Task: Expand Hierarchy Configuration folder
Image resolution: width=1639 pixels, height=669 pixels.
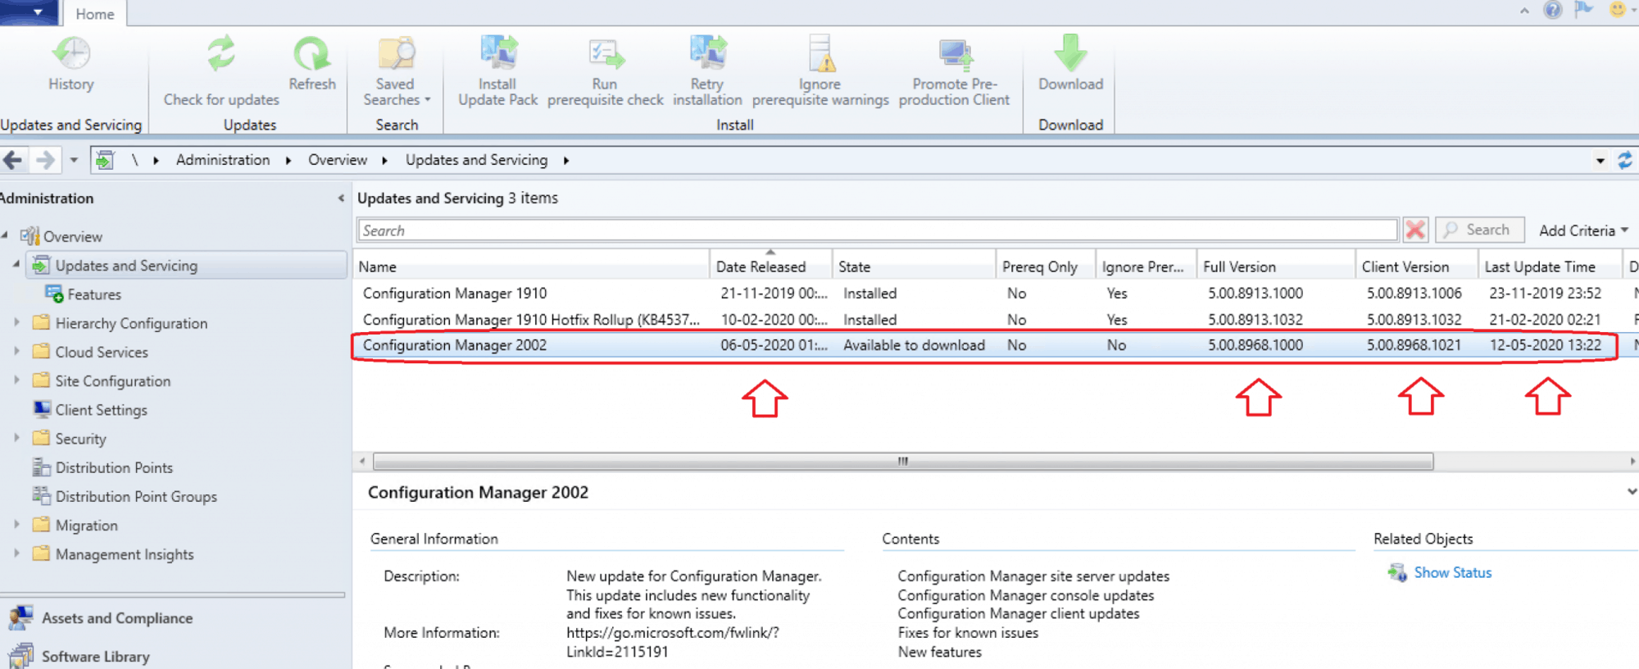Action: tap(16, 323)
